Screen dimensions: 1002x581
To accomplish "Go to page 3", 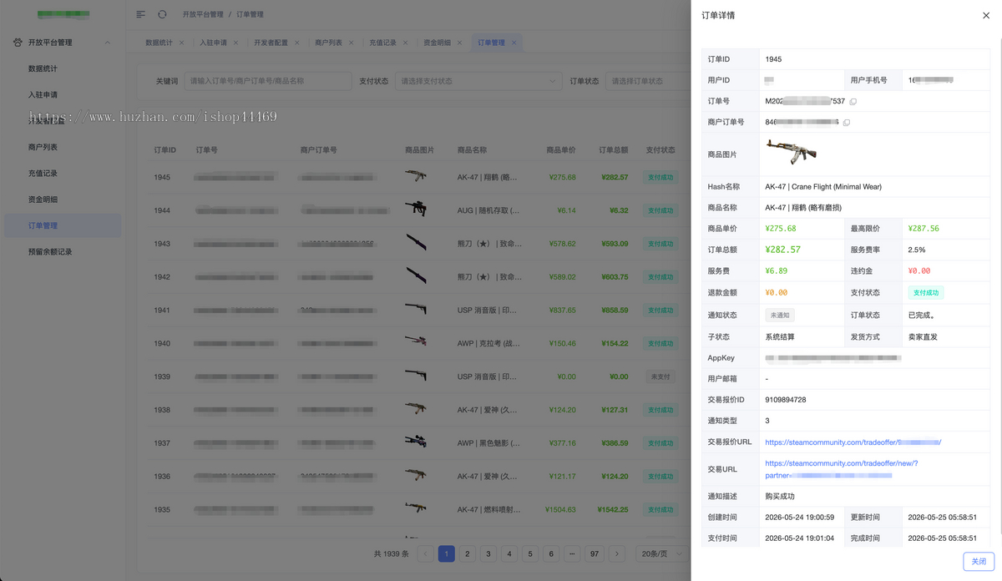I will coord(488,553).
